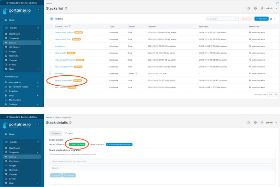
Task: Close the robofly environment on Stack details sidebar
Action: click(38, 142)
